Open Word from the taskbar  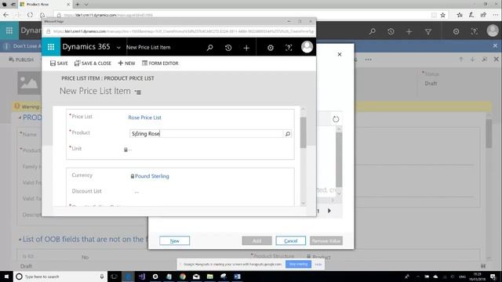click(x=237, y=277)
